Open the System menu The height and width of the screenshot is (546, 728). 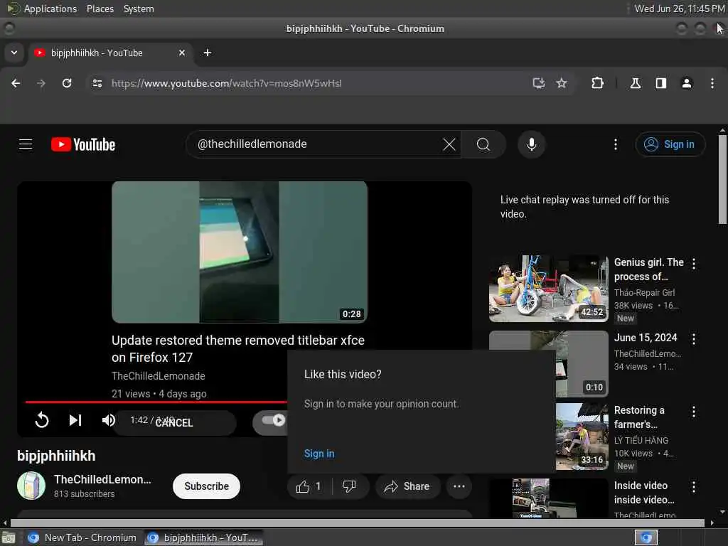pos(139,9)
